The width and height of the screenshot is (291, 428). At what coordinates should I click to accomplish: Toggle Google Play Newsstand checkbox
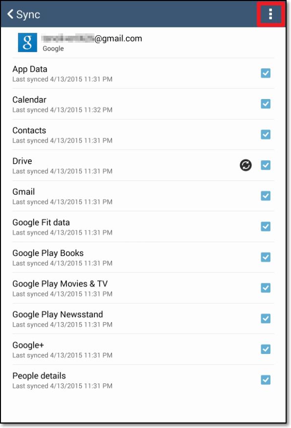tap(266, 319)
